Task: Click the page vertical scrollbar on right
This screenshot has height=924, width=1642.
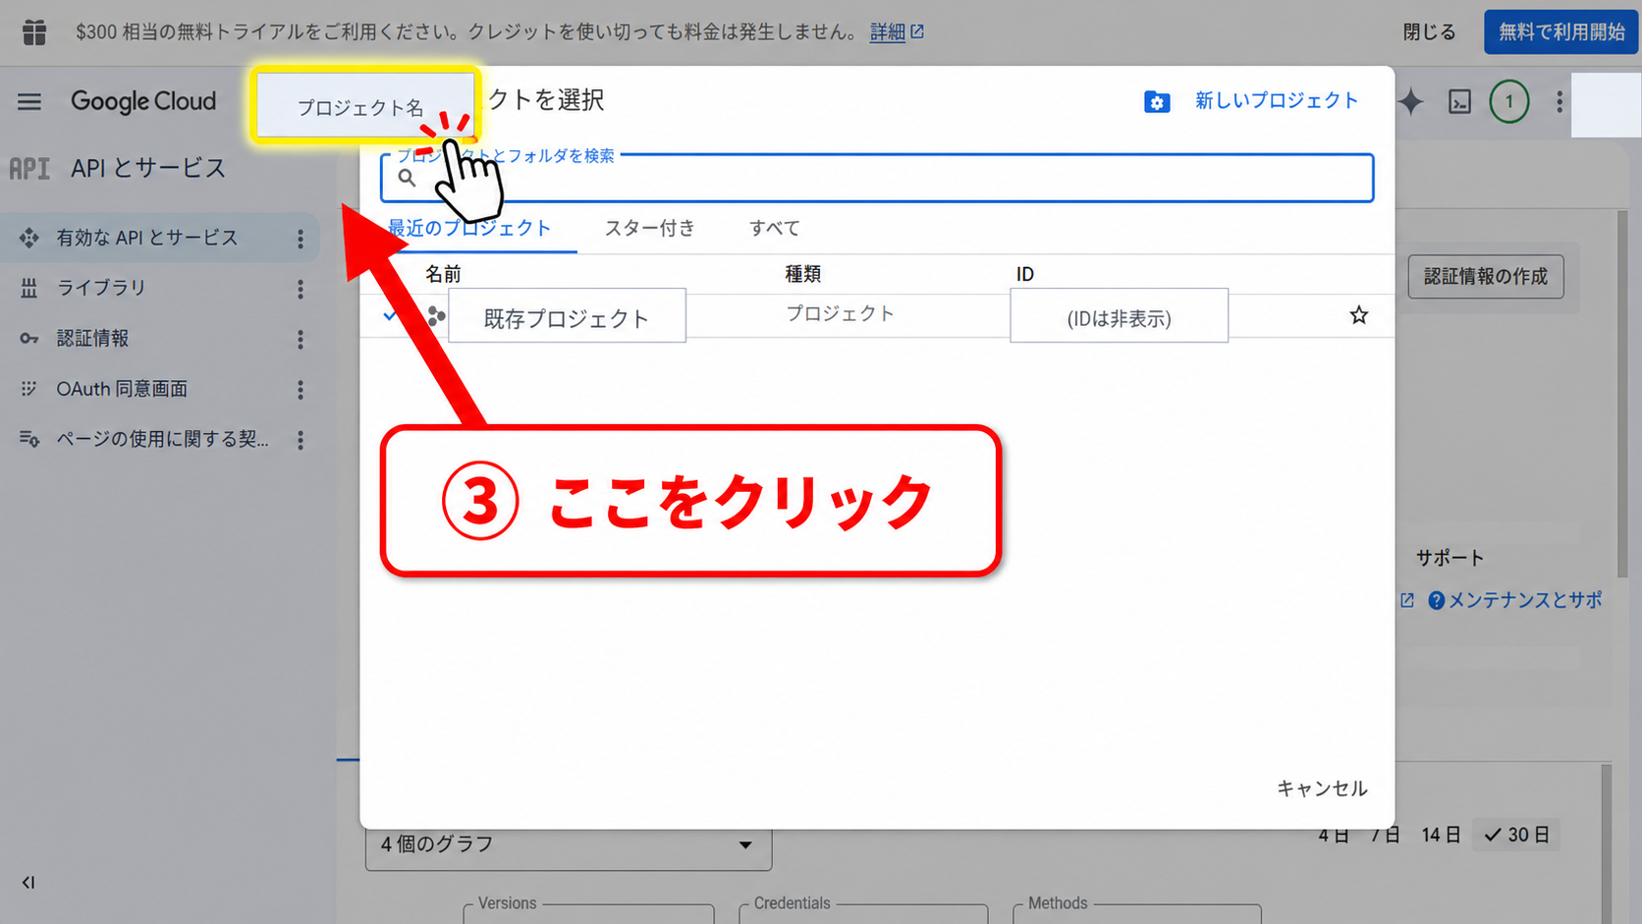Action: [x=1622, y=393]
